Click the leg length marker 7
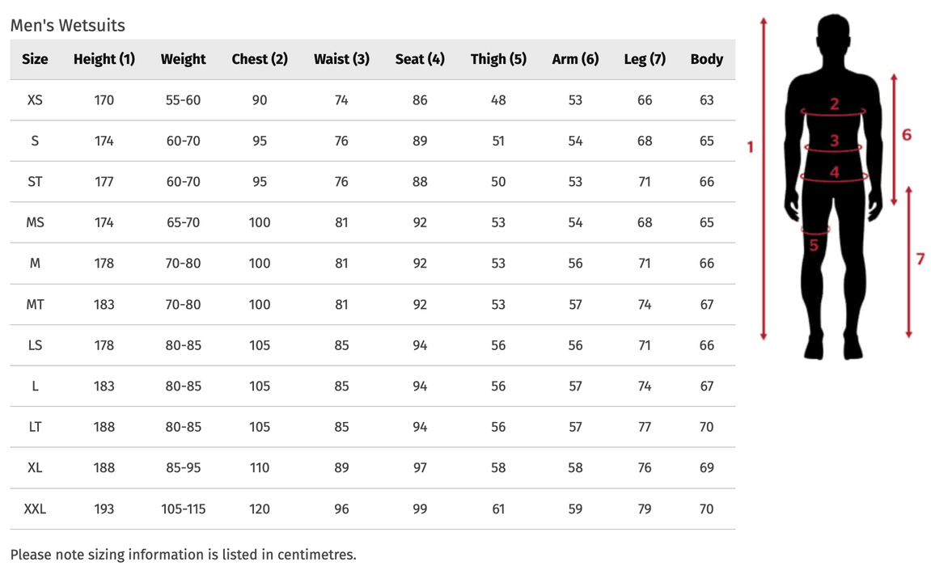Viewport: 931px width, 566px height. [x=920, y=259]
